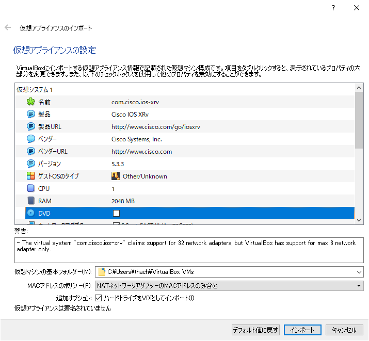Select the Cisco IOS XRv product value
Image resolution: width=369 pixels, height=341 pixels.
[x=130, y=115]
